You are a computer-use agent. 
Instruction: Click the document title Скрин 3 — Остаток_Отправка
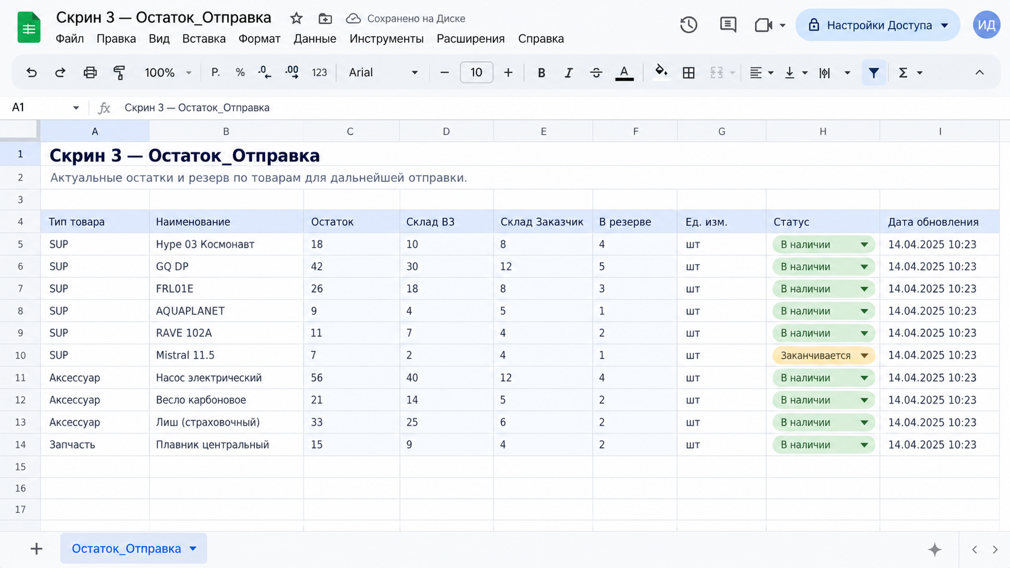click(x=164, y=18)
